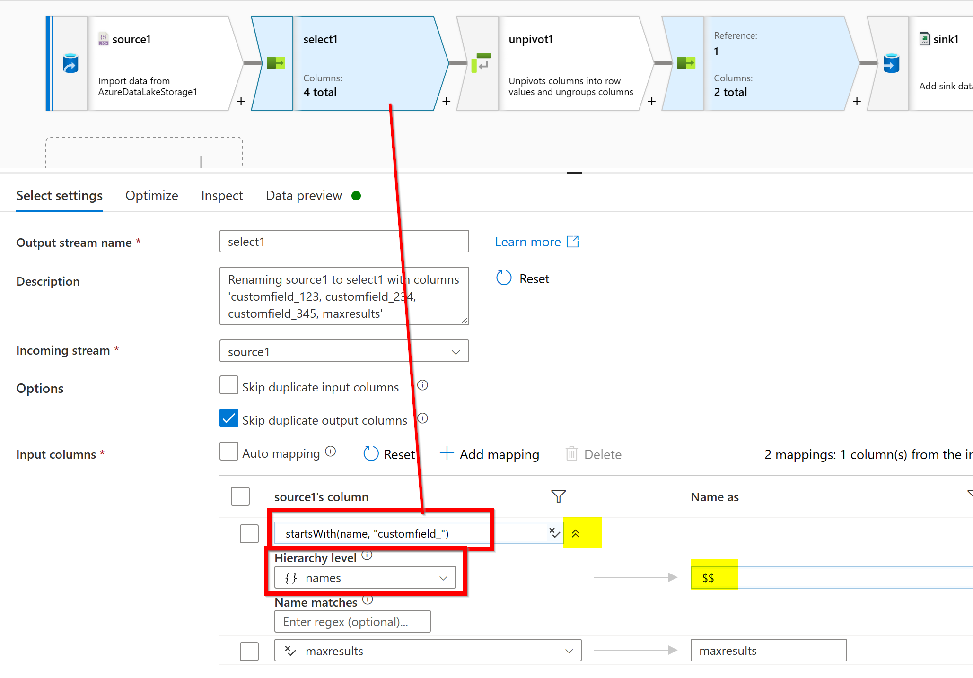
Task: Enable Skip duplicate input columns checkbox
Action: [229, 385]
